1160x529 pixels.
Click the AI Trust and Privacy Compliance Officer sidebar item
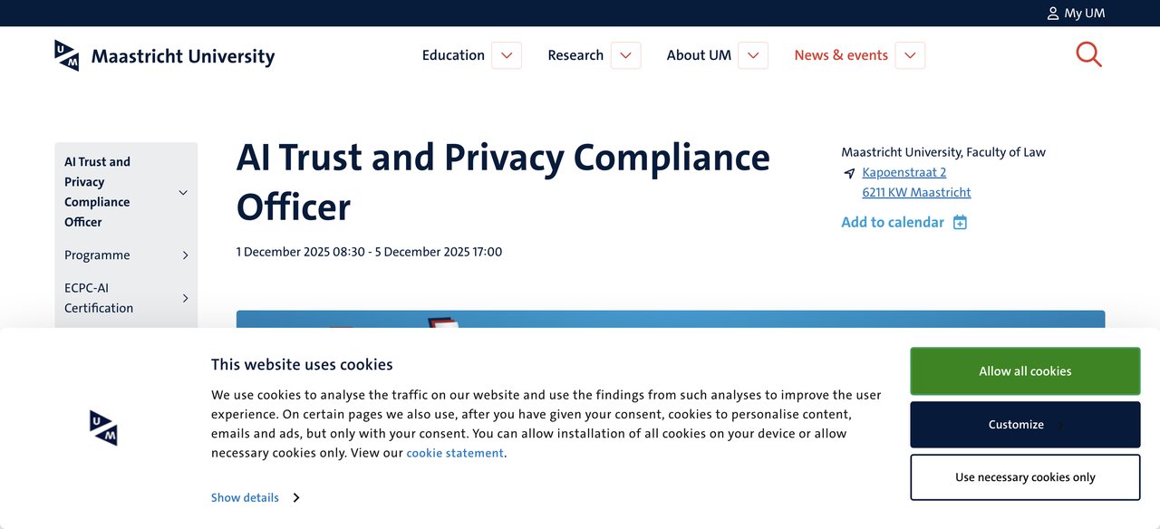tap(97, 192)
